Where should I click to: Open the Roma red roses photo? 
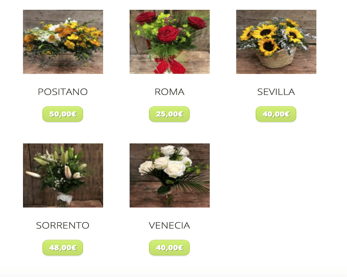tap(170, 42)
